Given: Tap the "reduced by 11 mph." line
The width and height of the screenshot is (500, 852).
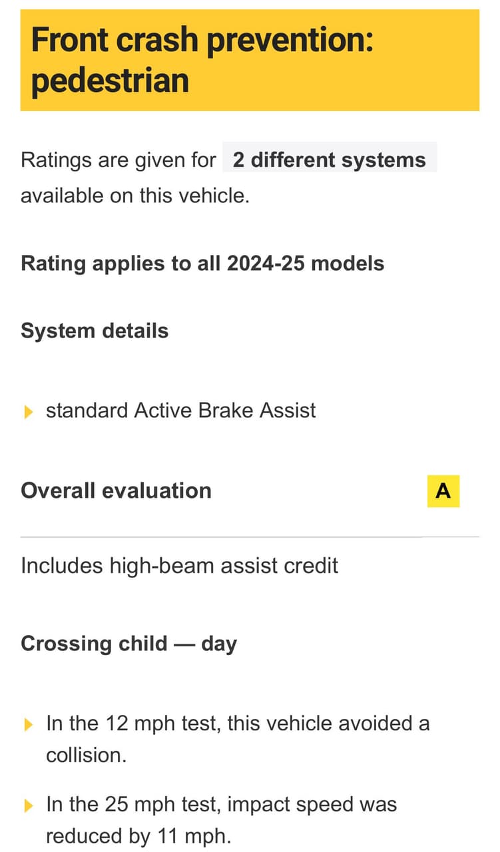Looking at the screenshot, I should click(138, 836).
